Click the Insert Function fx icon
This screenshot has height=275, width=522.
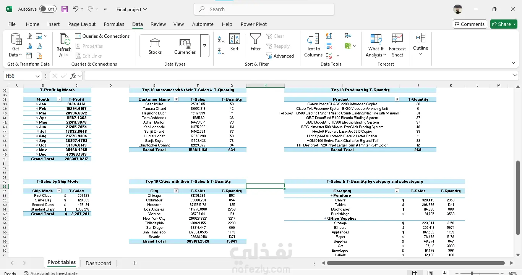pos(73,76)
